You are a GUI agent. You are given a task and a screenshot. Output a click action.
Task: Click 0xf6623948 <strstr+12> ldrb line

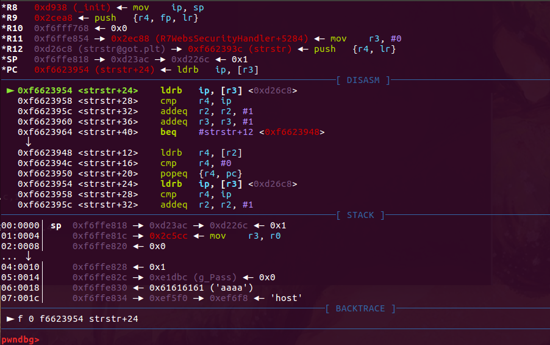130,153
